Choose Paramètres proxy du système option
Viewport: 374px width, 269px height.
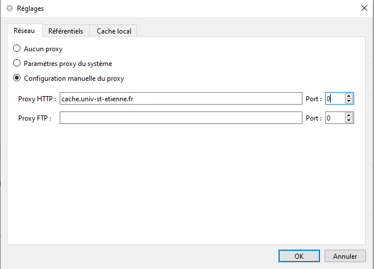17,64
